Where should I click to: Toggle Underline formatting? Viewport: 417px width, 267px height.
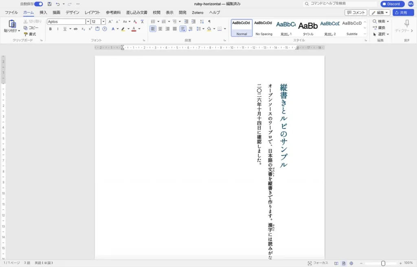point(65,29)
